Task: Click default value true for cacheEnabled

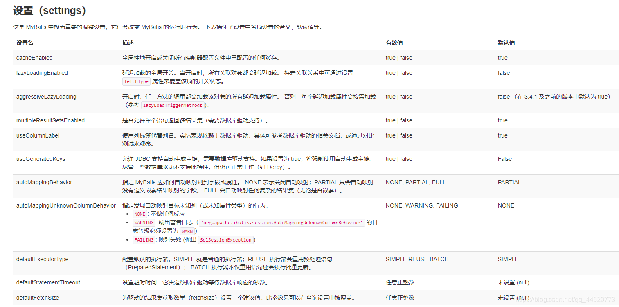Action: pos(503,58)
